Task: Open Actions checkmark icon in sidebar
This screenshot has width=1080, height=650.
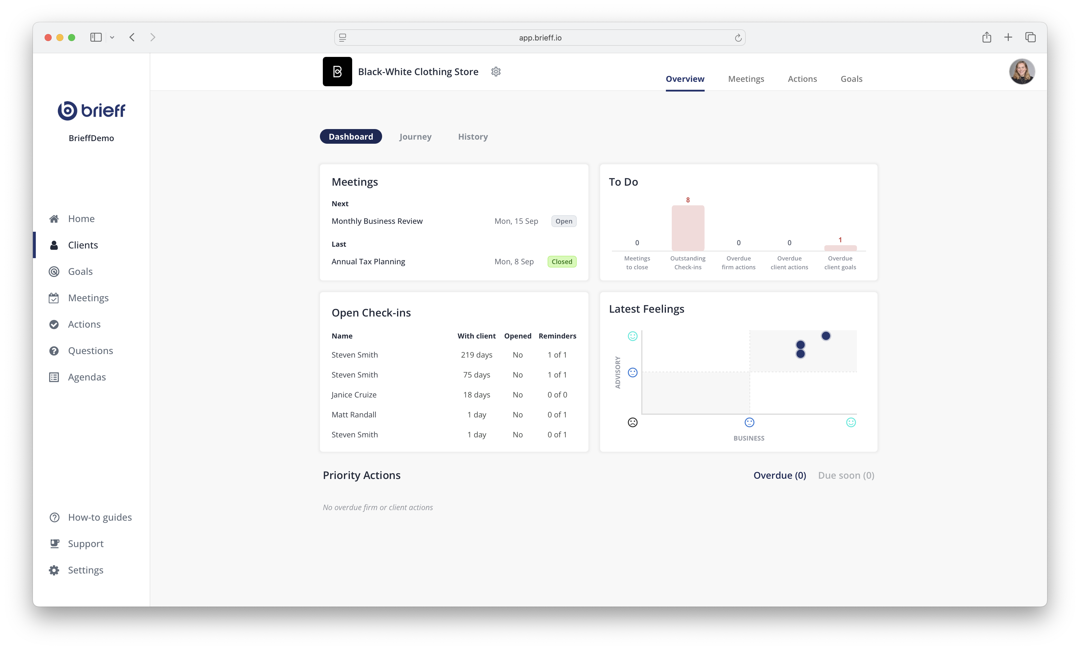Action: click(54, 324)
